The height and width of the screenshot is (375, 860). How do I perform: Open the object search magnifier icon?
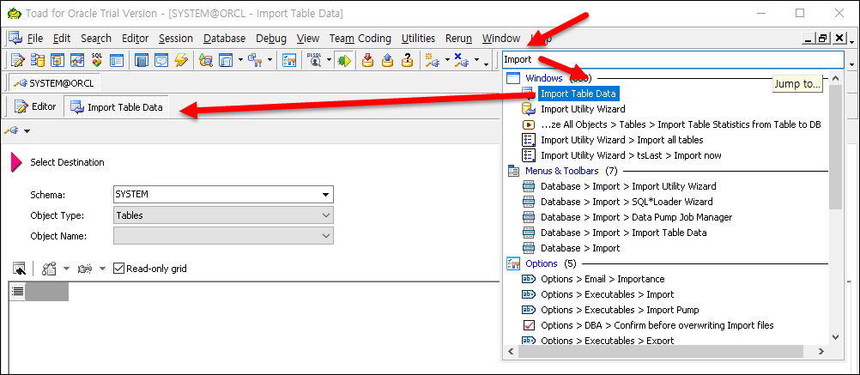[x=206, y=60]
